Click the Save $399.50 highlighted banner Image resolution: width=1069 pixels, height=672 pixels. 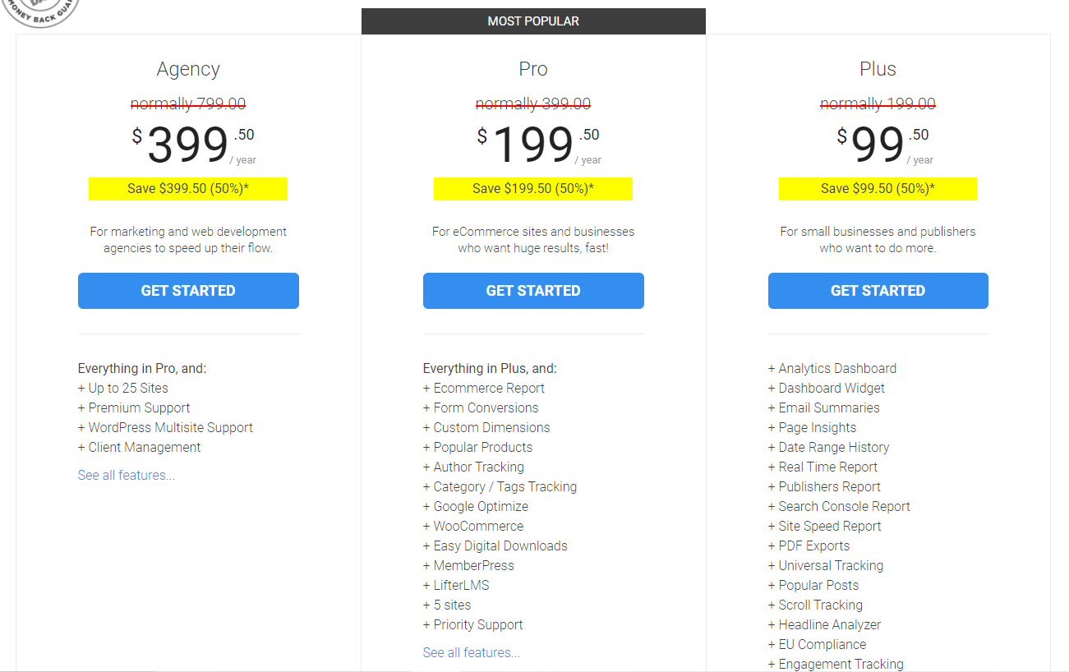[x=188, y=188]
